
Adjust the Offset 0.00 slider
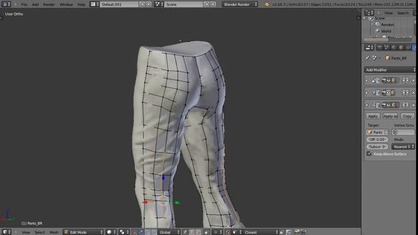click(377, 139)
